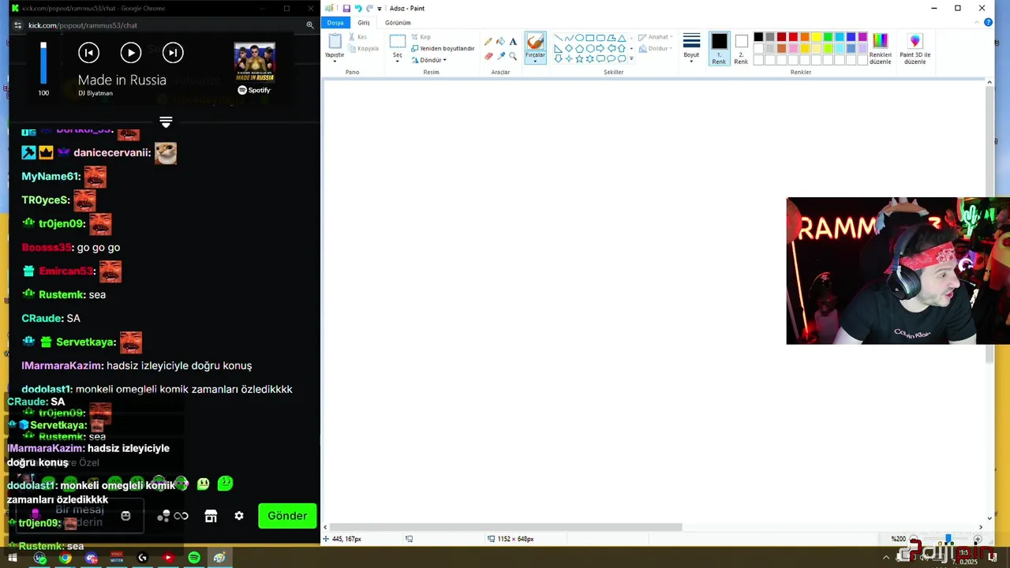Click the Fırçalar brush icon
Viewport: 1010px width, 568px height.
click(x=535, y=41)
